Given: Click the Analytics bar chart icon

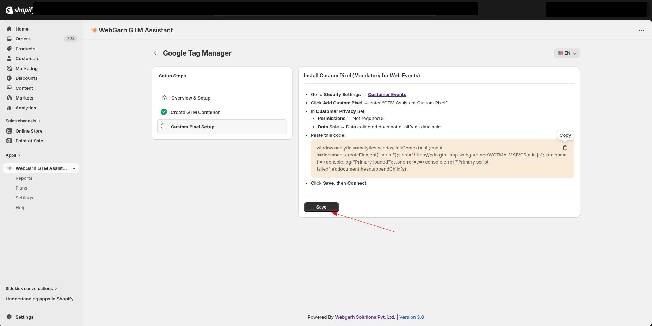Looking at the screenshot, I should (x=9, y=108).
